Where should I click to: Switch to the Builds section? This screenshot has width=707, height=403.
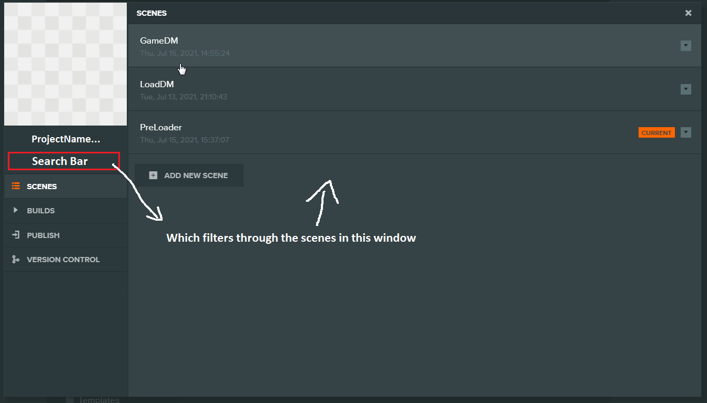pyautogui.click(x=41, y=210)
